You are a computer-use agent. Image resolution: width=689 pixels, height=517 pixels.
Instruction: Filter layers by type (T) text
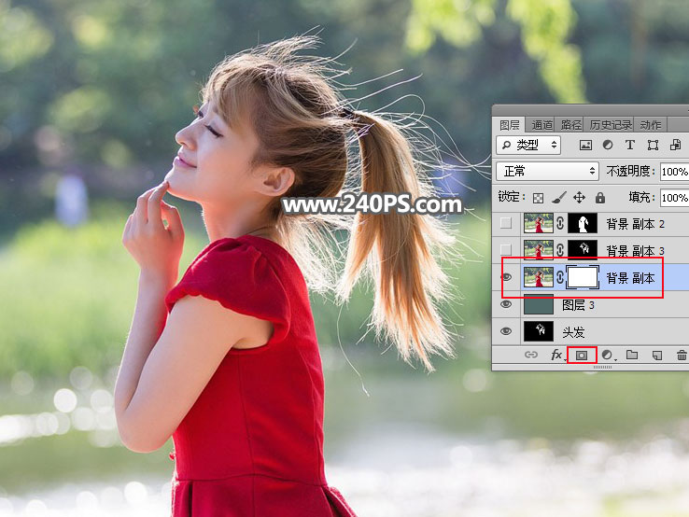pos(630,146)
